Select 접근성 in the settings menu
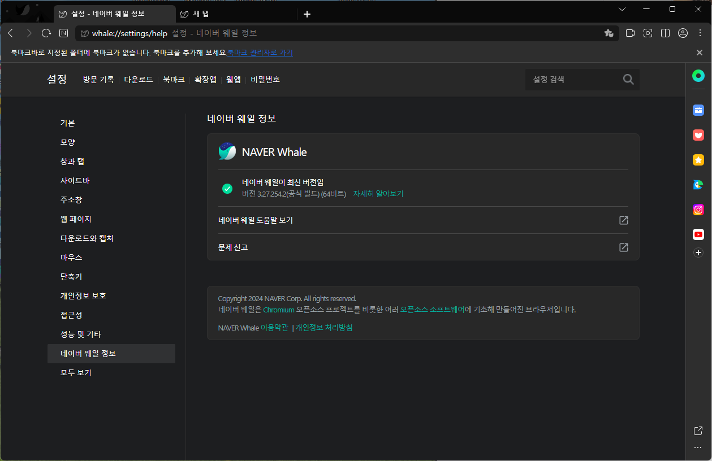Image resolution: width=712 pixels, height=461 pixels. pyautogui.click(x=111, y=315)
